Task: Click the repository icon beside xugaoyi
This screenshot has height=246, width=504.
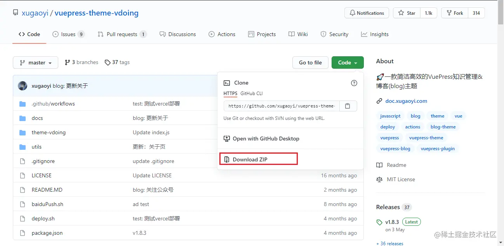Action: click(x=16, y=13)
